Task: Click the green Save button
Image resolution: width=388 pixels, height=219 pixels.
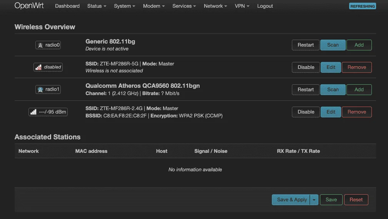Action: point(331,200)
